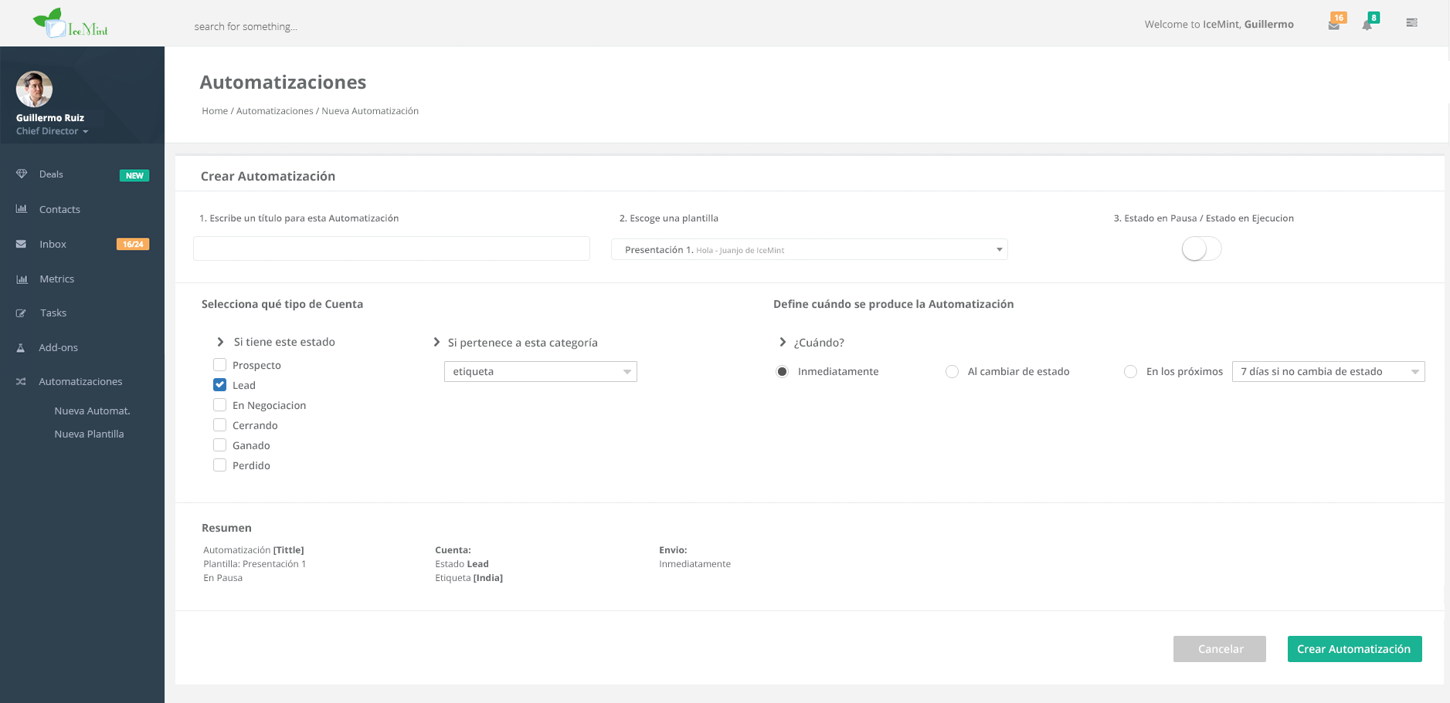The image size is (1450, 703).
Task: Click the Metrics bar chart icon
Action: 22,279
